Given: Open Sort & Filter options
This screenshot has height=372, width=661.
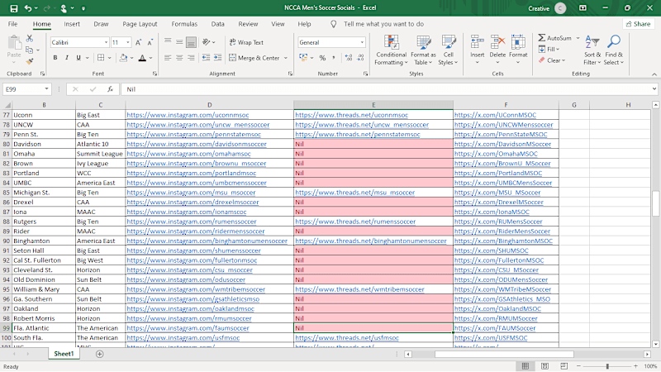Looking at the screenshot, I should pos(592,50).
